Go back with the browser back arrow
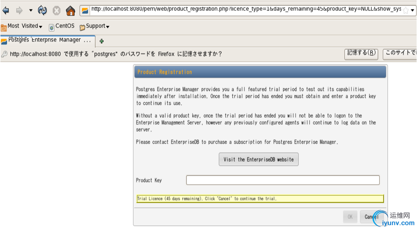 tap(6, 11)
